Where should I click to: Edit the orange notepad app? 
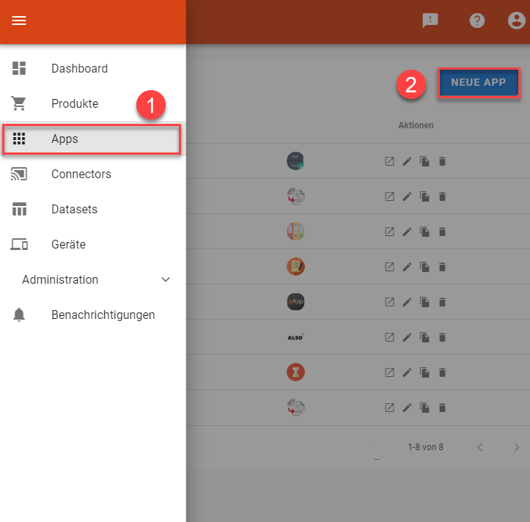tap(407, 267)
